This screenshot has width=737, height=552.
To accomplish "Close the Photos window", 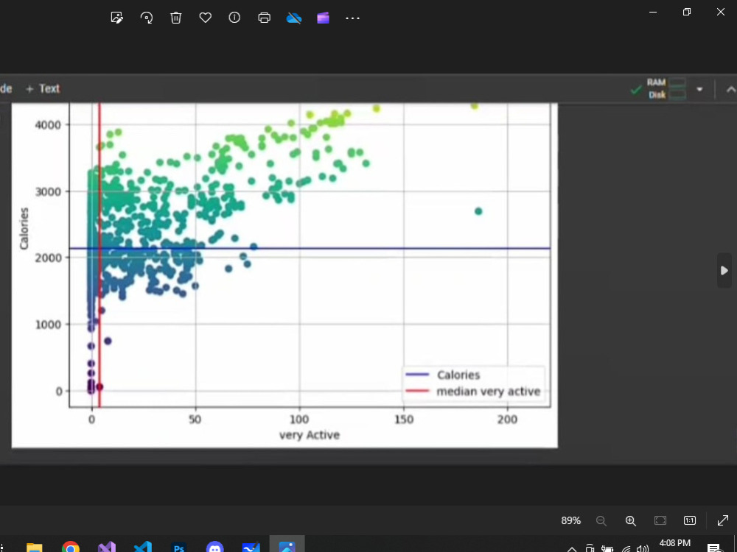I will 721,13.
